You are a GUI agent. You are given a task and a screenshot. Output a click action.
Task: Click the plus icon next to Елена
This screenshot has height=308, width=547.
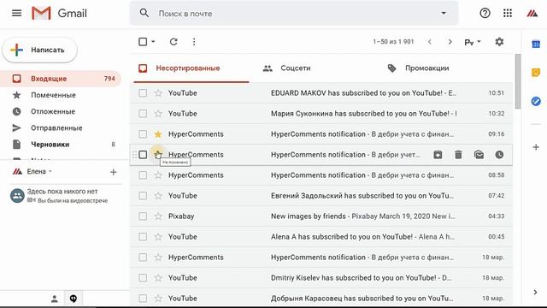113,172
